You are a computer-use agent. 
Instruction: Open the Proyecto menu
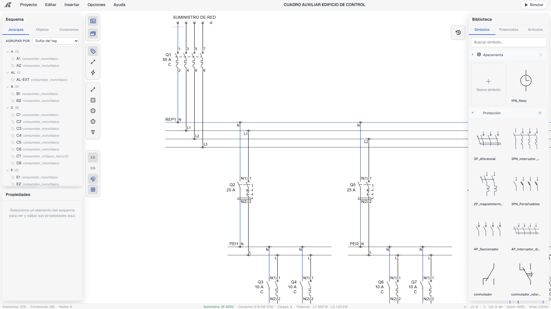29,5
